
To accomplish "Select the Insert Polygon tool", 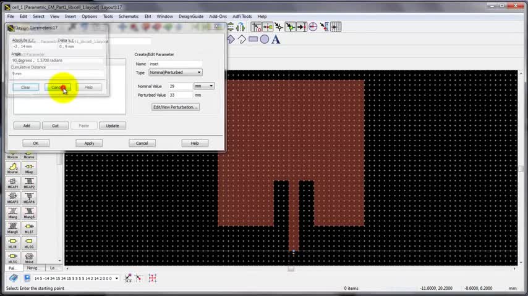I will pyautogui.click(x=231, y=39).
